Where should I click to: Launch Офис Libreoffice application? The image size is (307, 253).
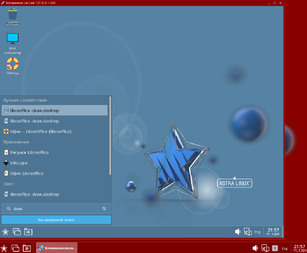pos(54,173)
